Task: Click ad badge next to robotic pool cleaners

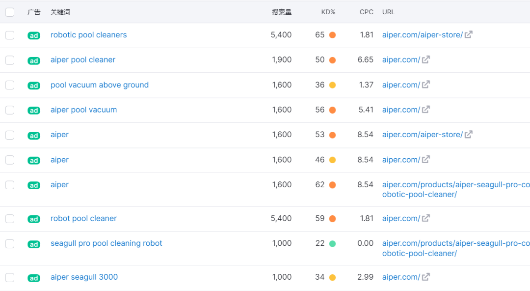Action: click(x=34, y=36)
